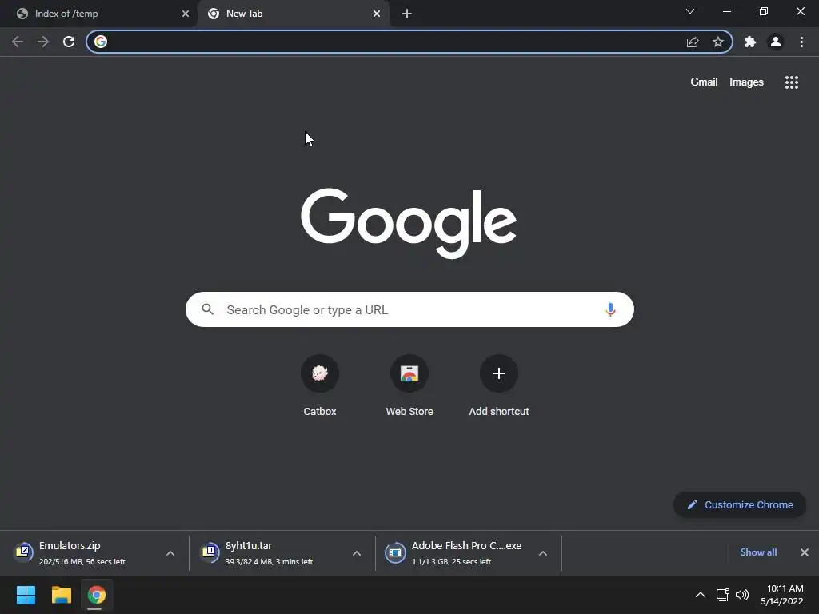Click the forward navigation arrow
Viewport: 819px width, 614px height.
pos(43,42)
